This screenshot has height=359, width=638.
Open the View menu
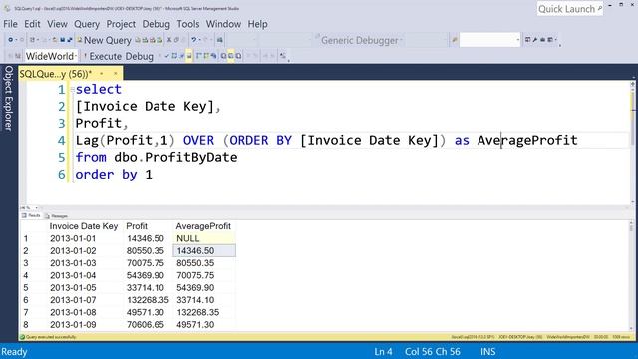[57, 24]
